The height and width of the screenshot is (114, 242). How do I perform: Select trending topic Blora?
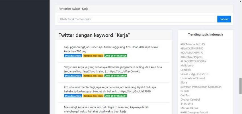coord(184,82)
